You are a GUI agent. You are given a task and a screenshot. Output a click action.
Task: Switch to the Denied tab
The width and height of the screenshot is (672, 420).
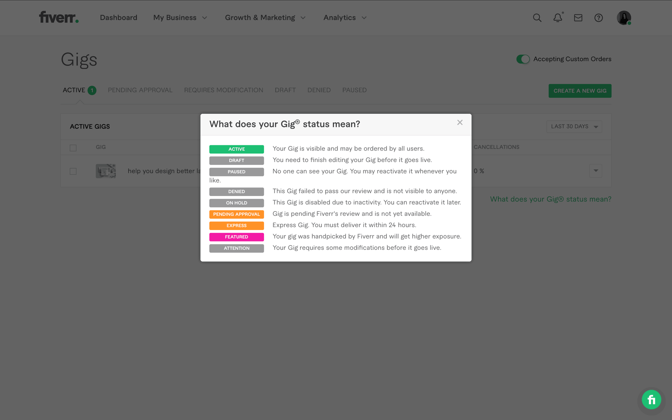[x=319, y=90]
